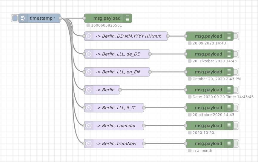Viewport: 258px width, 162px height.
Task: Click the inject button on timestamp node
Action: click(15, 18)
